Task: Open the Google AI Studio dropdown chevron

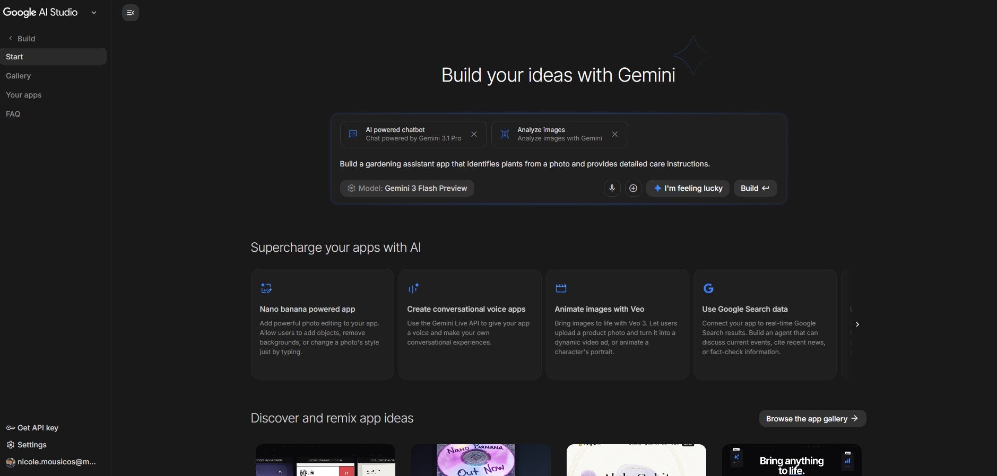Action: point(94,13)
